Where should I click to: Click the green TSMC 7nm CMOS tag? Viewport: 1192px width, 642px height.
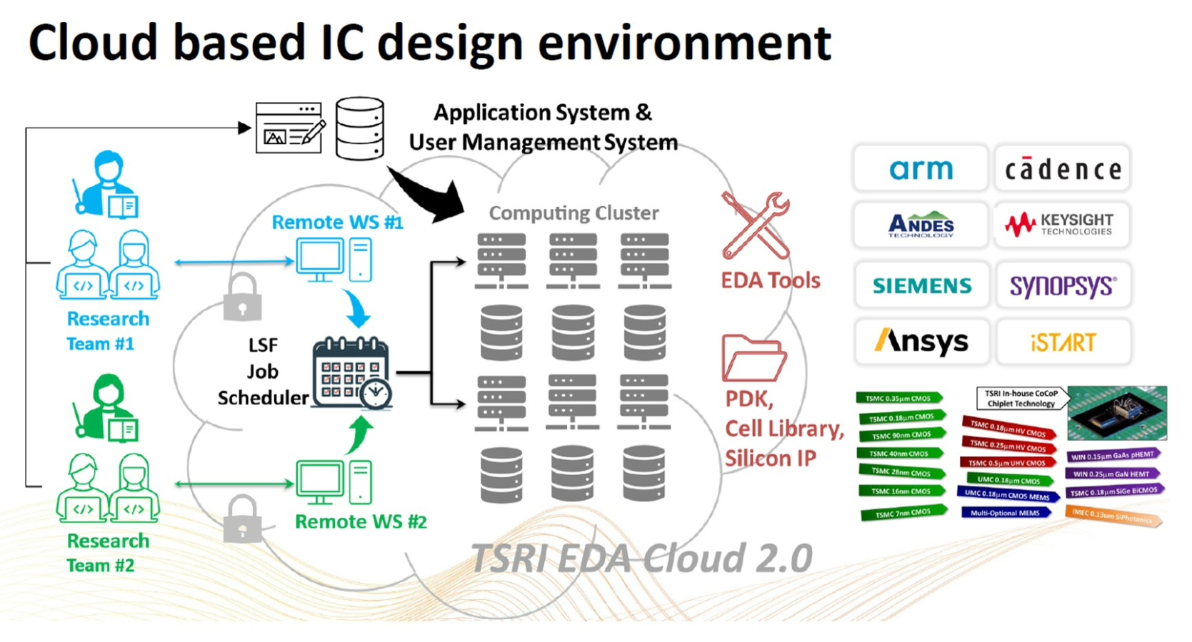click(x=903, y=513)
